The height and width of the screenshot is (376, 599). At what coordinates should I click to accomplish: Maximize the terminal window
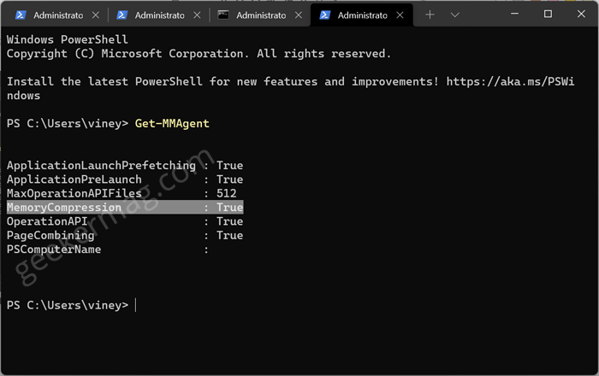click(548, 14)
